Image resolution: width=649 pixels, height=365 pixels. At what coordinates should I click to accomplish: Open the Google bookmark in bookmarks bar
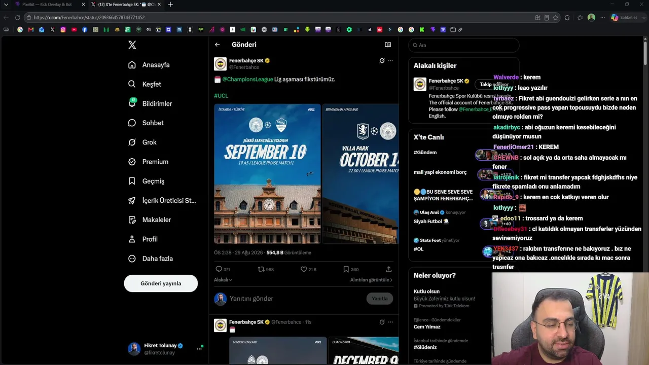[x=20, y=30]
